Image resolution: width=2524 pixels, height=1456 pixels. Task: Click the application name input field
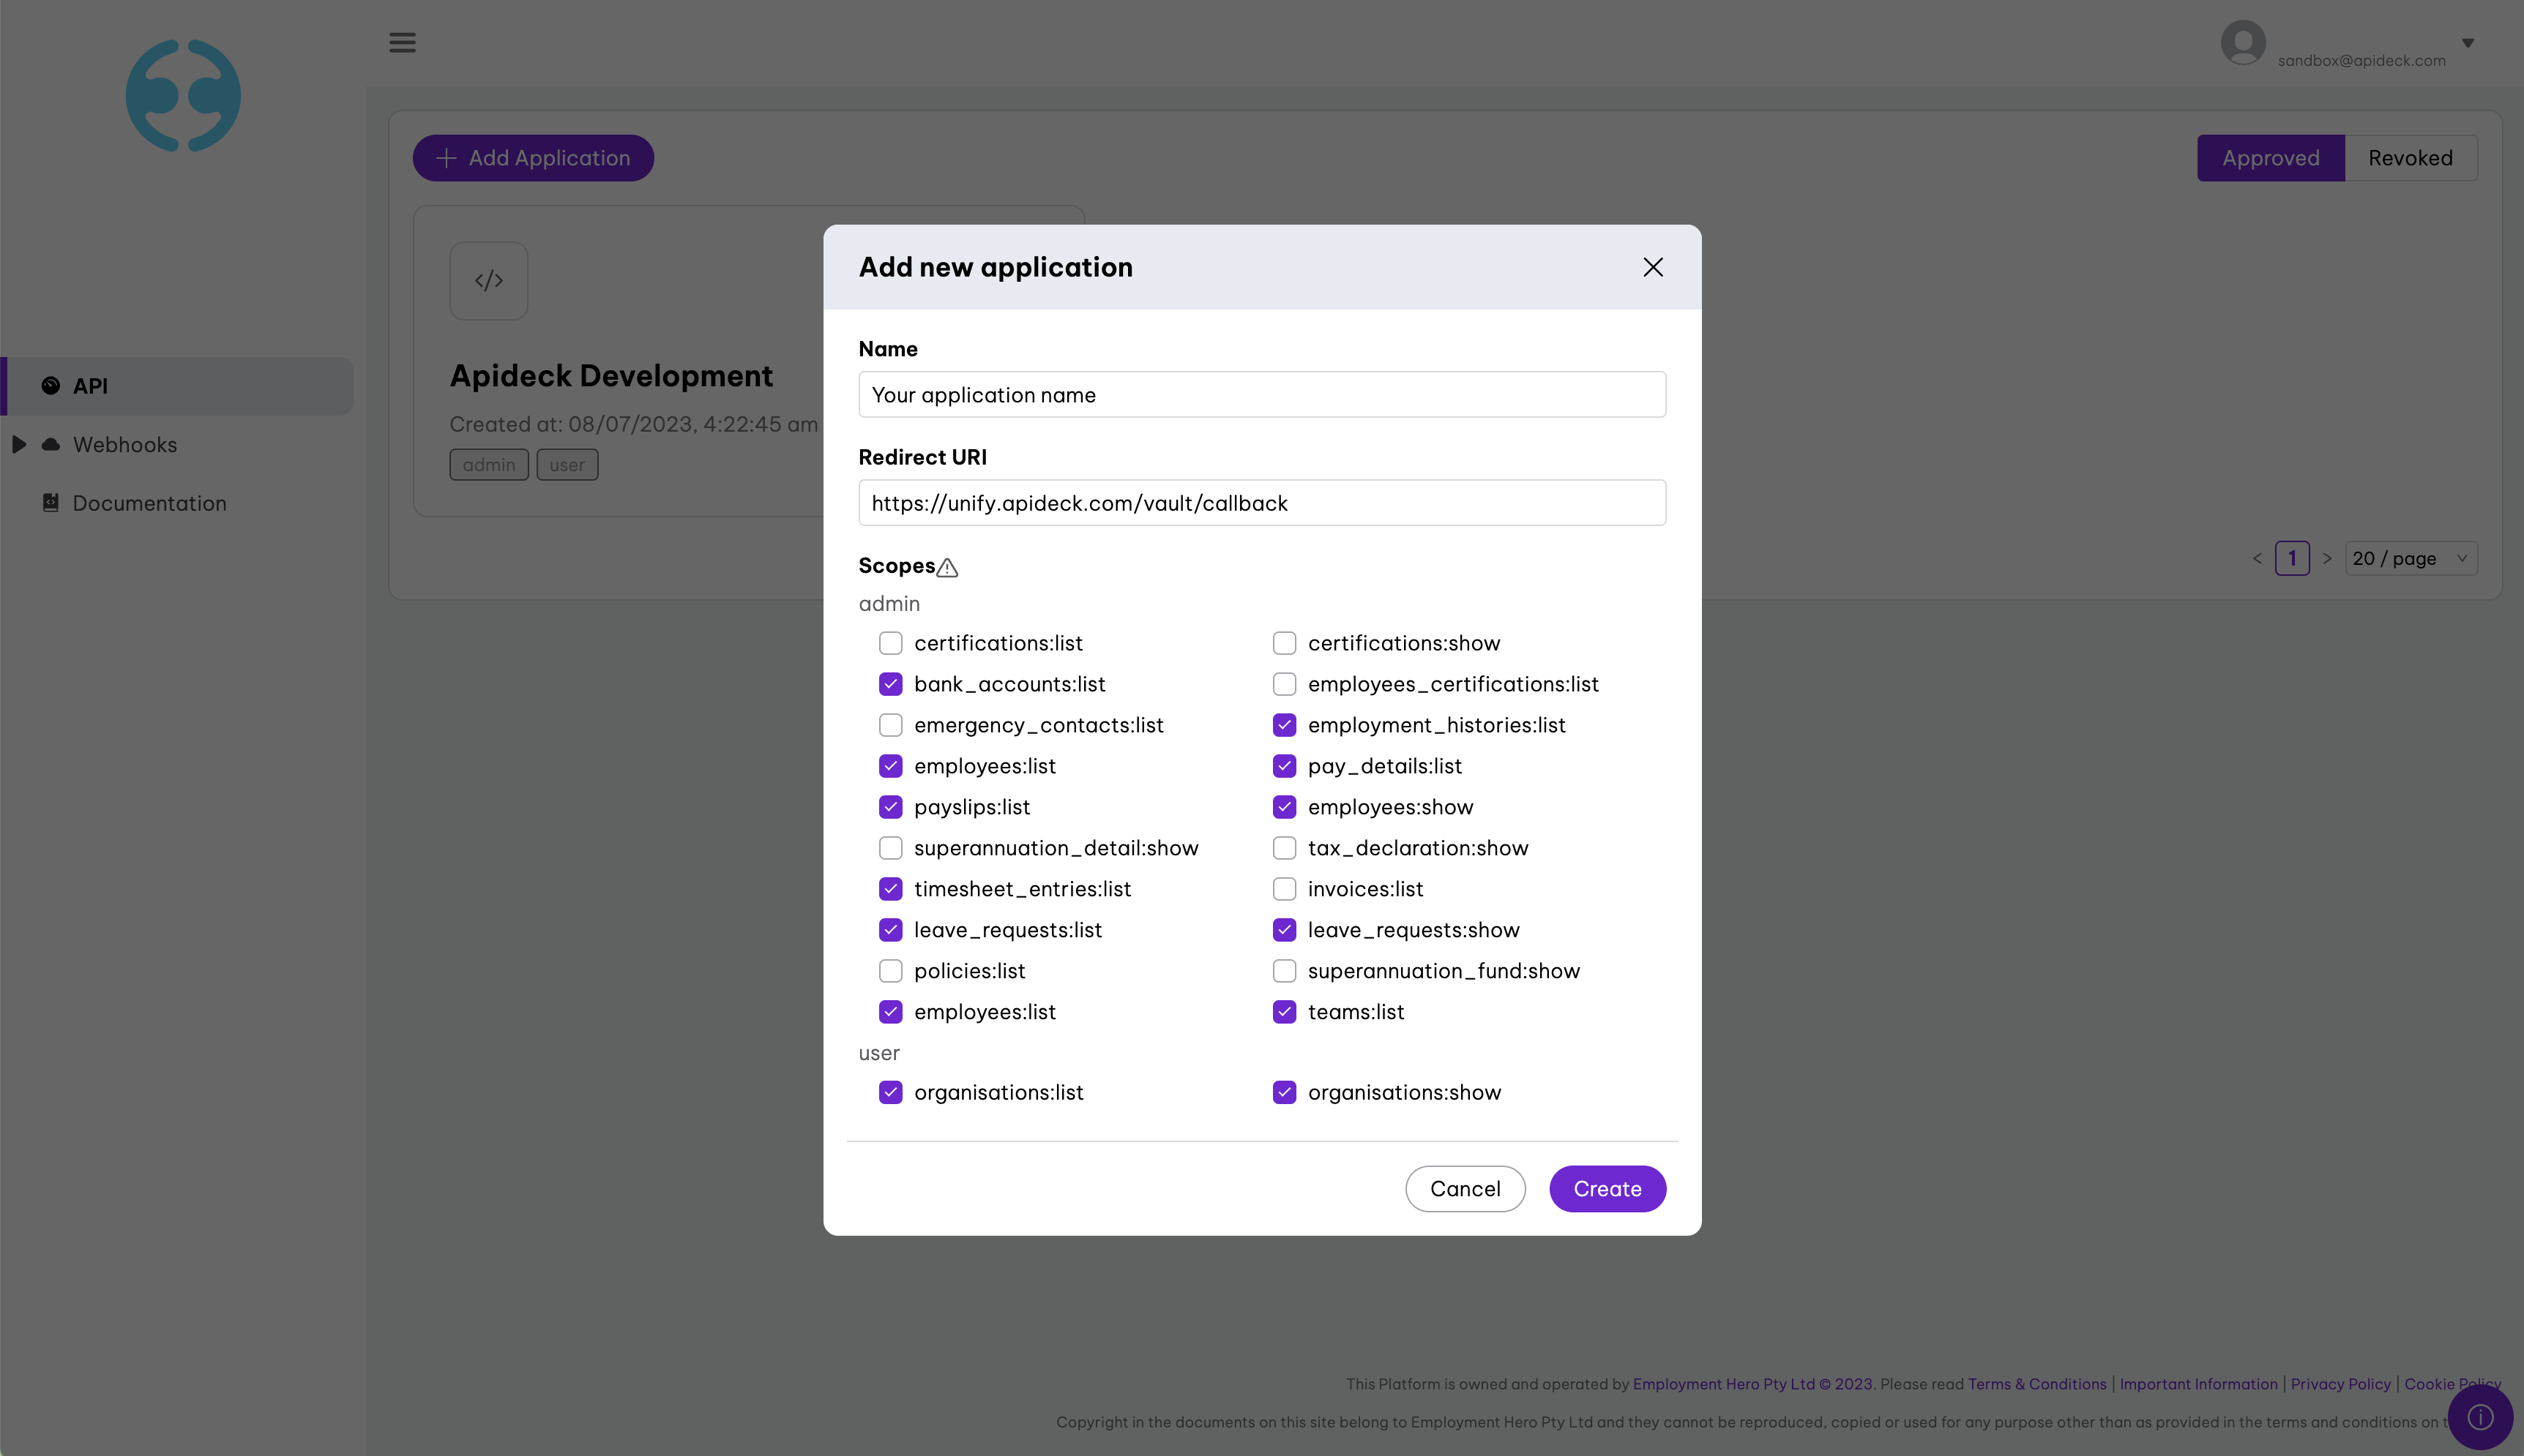(x=1262, y=394)
